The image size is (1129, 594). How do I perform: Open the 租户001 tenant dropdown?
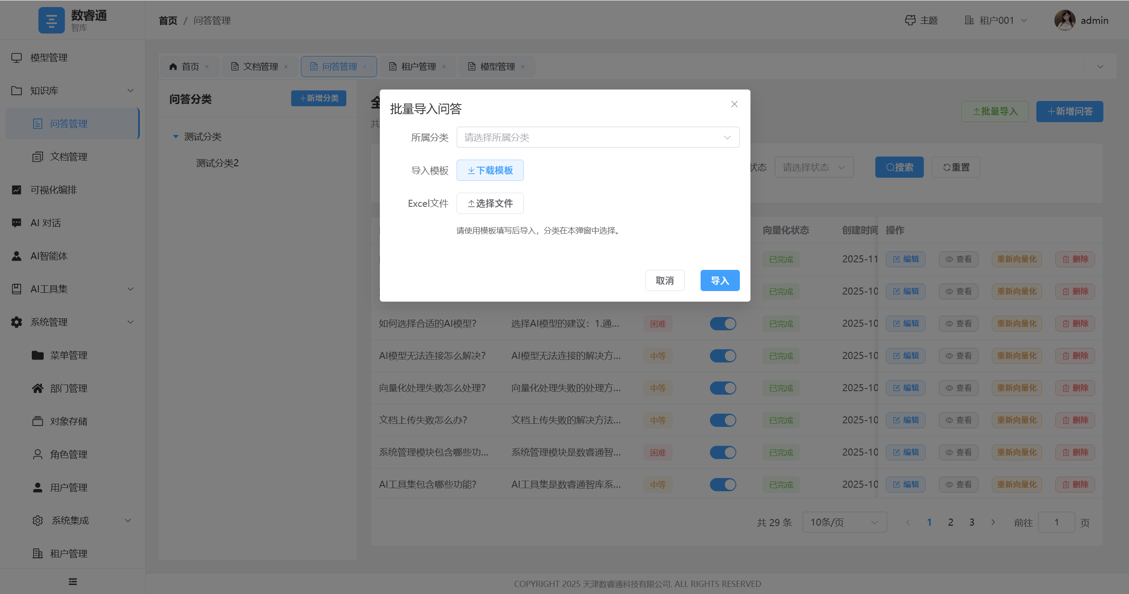[996, 20]
